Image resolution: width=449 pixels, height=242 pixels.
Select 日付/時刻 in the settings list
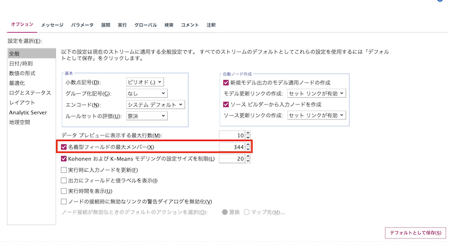(31, 63)
